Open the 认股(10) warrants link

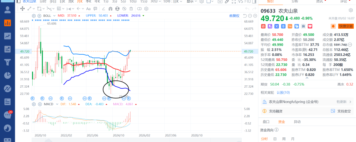(283, 93)
